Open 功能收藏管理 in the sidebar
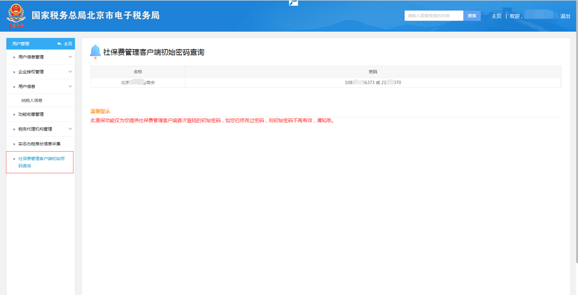This screenshot has height=300, width=578. tap(31, 114)
